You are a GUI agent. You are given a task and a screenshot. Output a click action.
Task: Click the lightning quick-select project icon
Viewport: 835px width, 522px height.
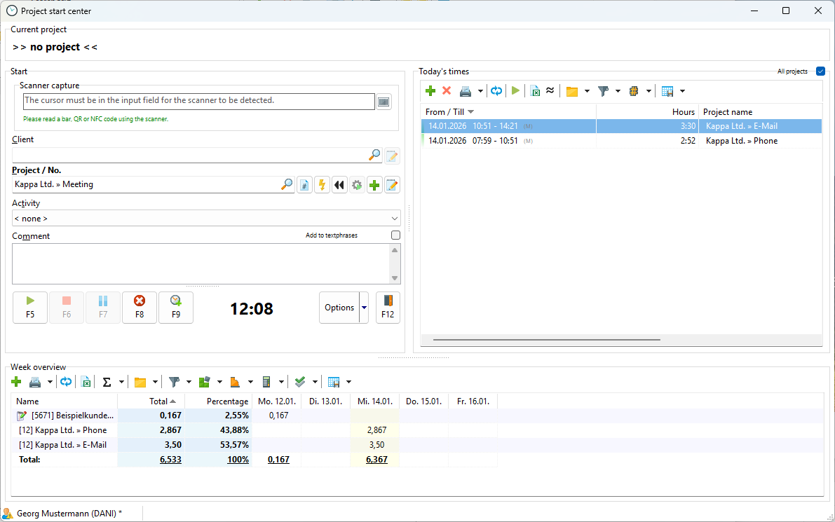click(x=322, y=185)
